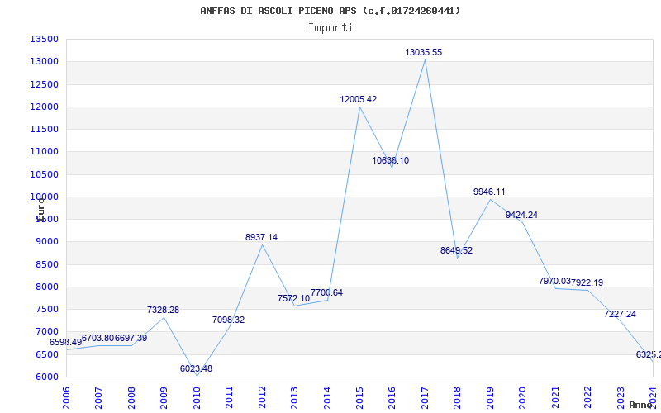Click the Importi subtitle
Image resolution: width=661 pixels, height=413 pixels.
tap(330, 28)
